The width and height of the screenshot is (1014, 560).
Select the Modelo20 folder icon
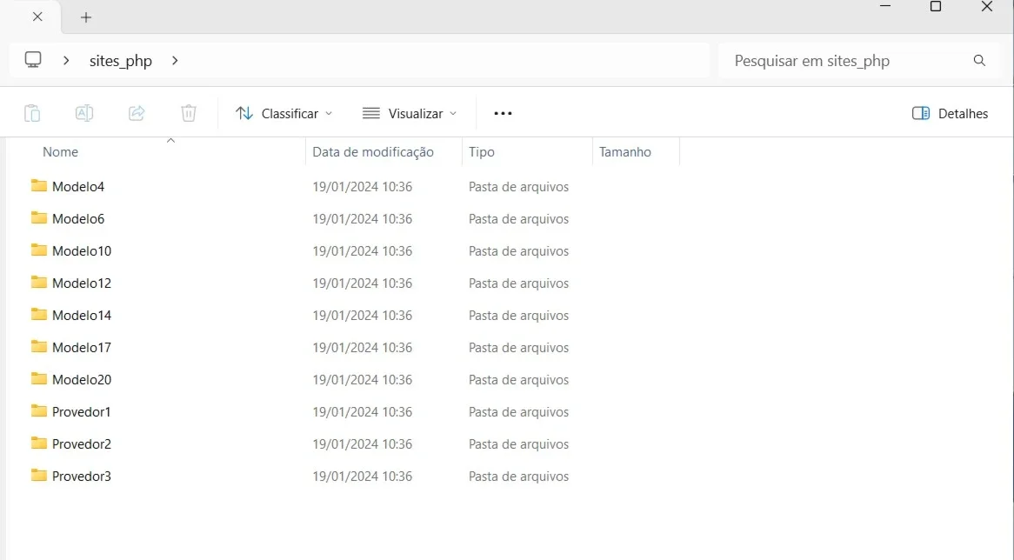(39, 379)
